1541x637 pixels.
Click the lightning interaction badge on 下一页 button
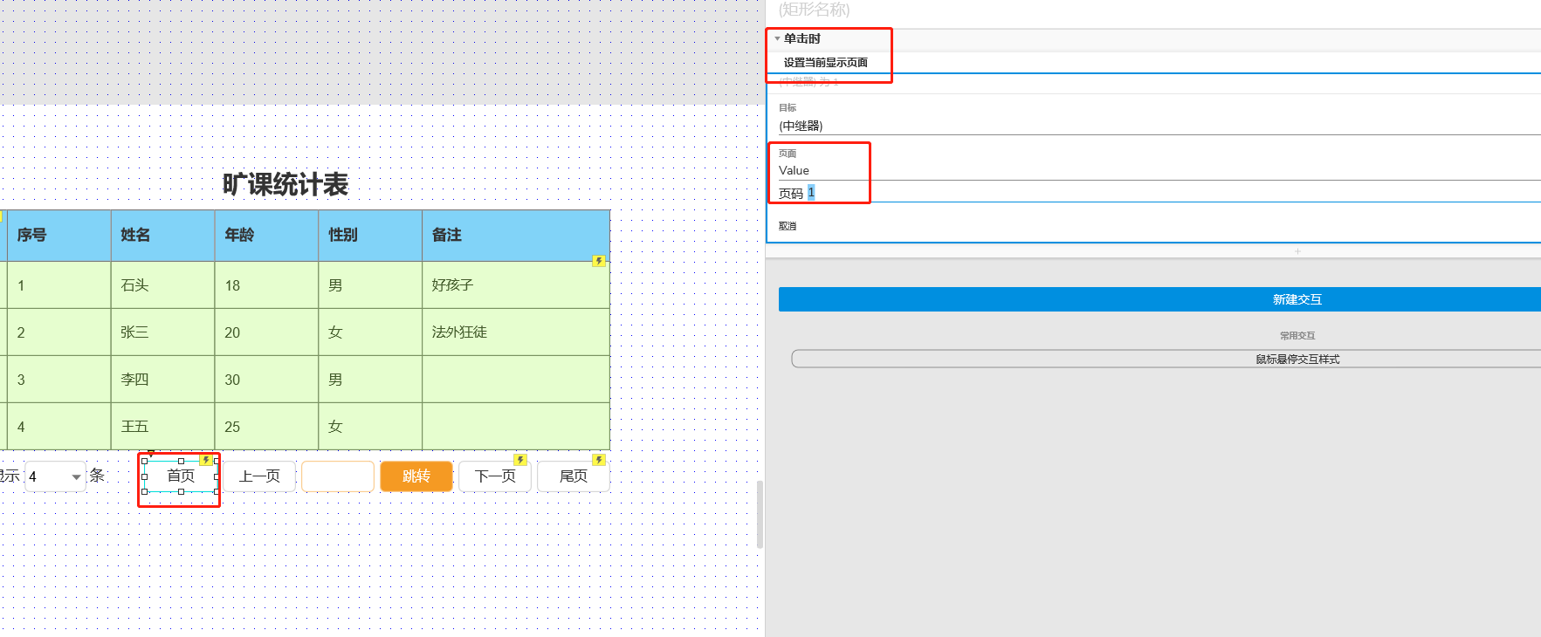pyautogui.click(x=520, y=460)
